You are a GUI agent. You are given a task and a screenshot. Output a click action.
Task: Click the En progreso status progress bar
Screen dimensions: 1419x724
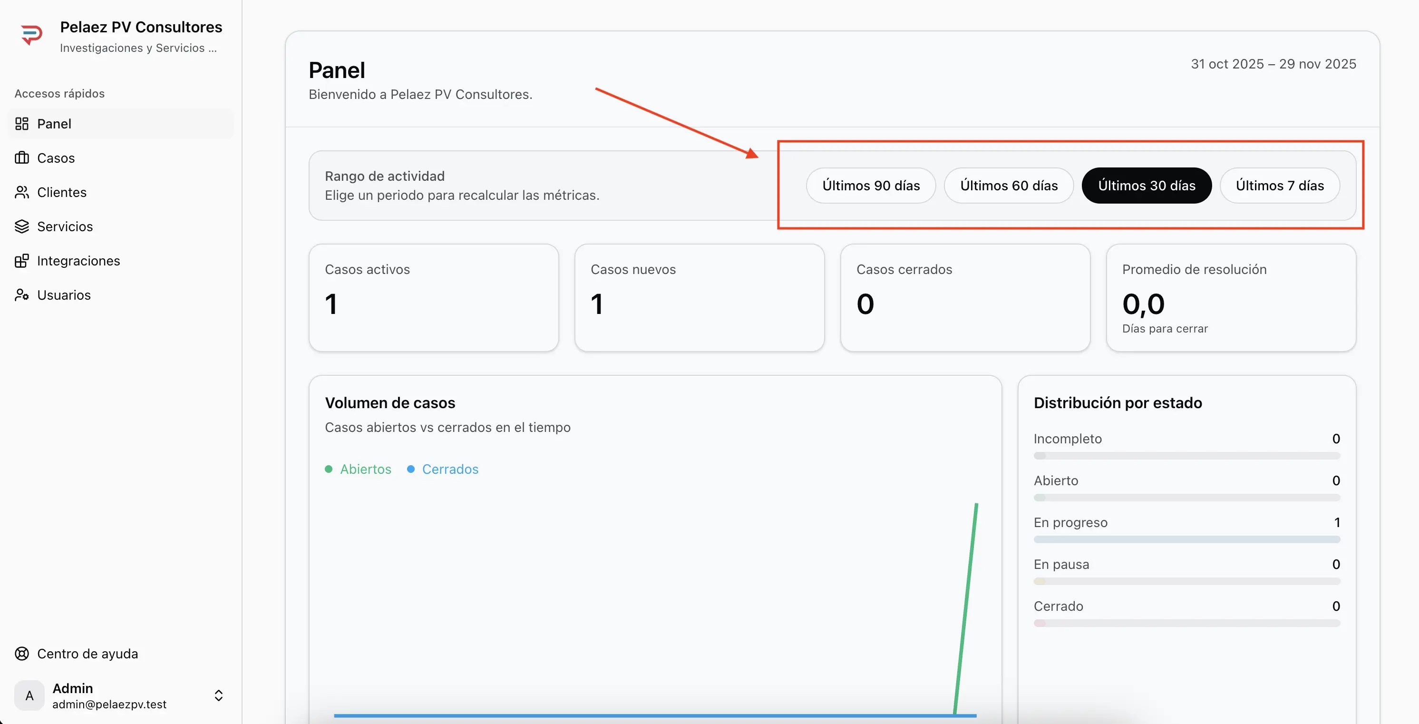point(1186,539)
